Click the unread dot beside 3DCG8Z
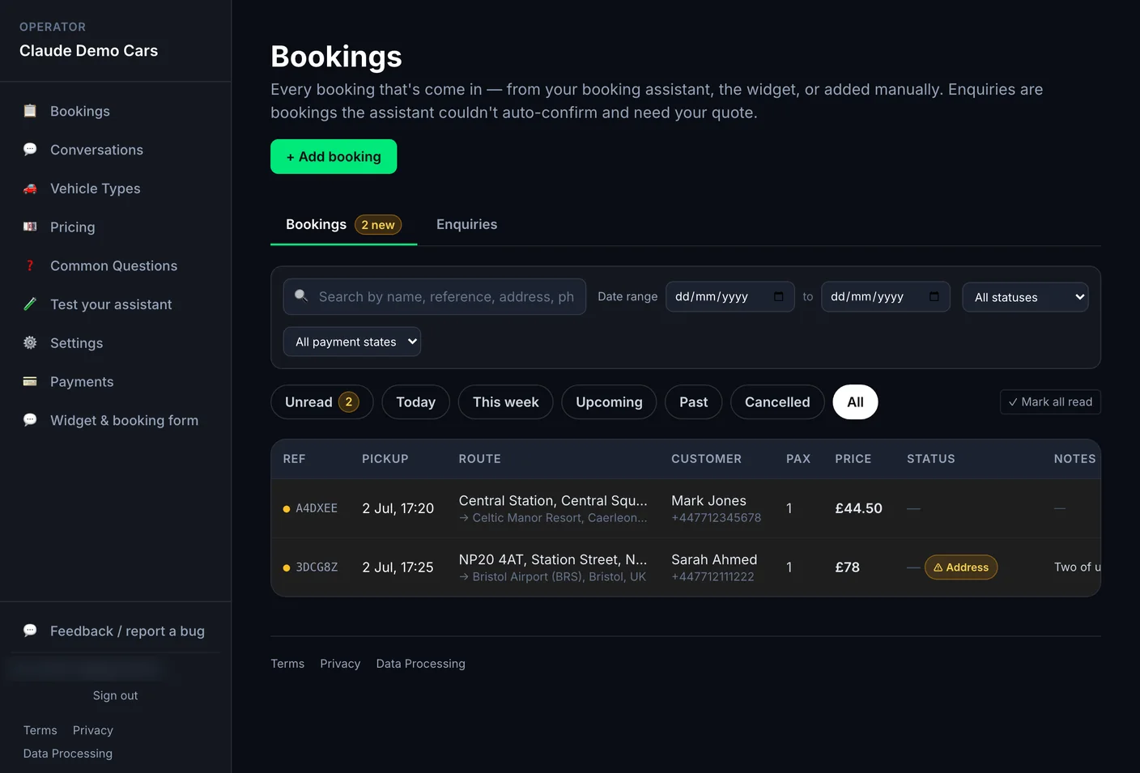The image size is (1140, 773). click(x=287, y=568)
